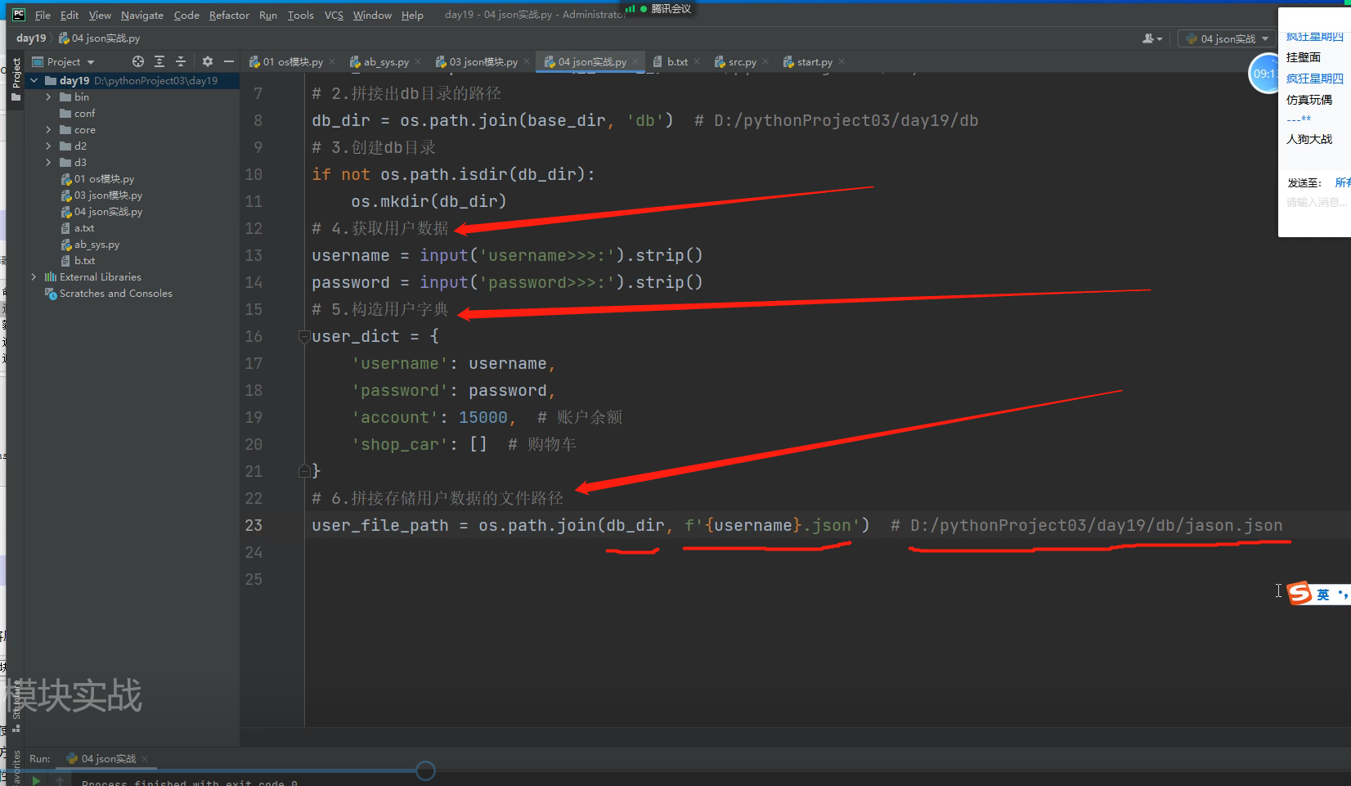
Task: Click day19 in the breadcrumb bar
Action: 31,38
